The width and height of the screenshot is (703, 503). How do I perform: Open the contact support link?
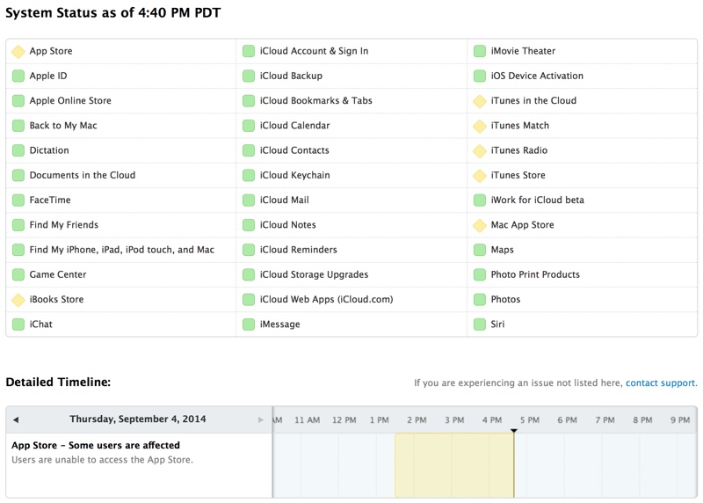pyautogui.click(x=661, y=383)
